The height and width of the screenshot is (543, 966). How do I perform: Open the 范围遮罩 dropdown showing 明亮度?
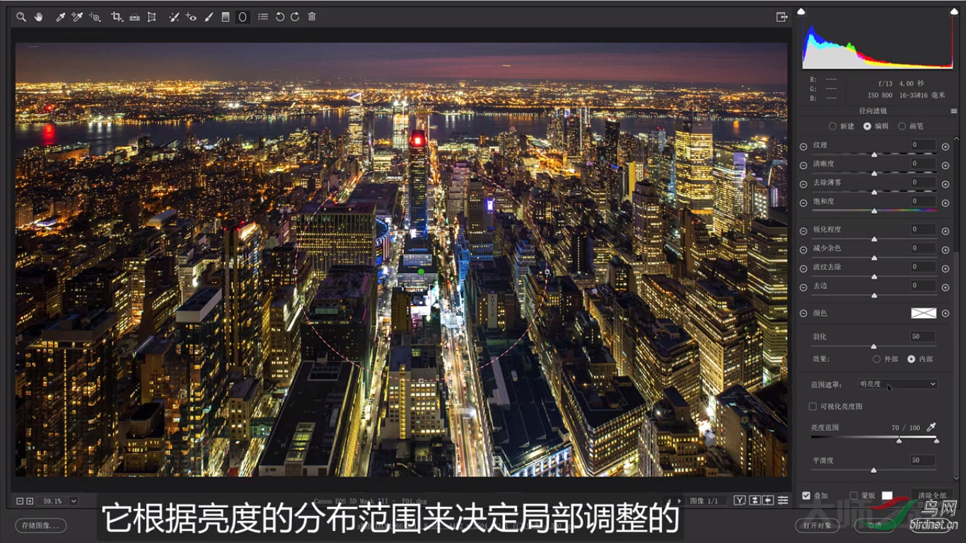(897, 384)
